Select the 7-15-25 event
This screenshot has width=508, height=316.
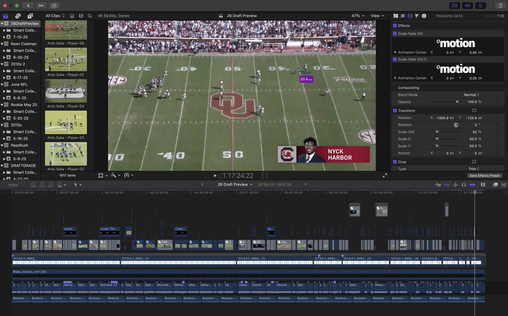click(x=20, y=37)
